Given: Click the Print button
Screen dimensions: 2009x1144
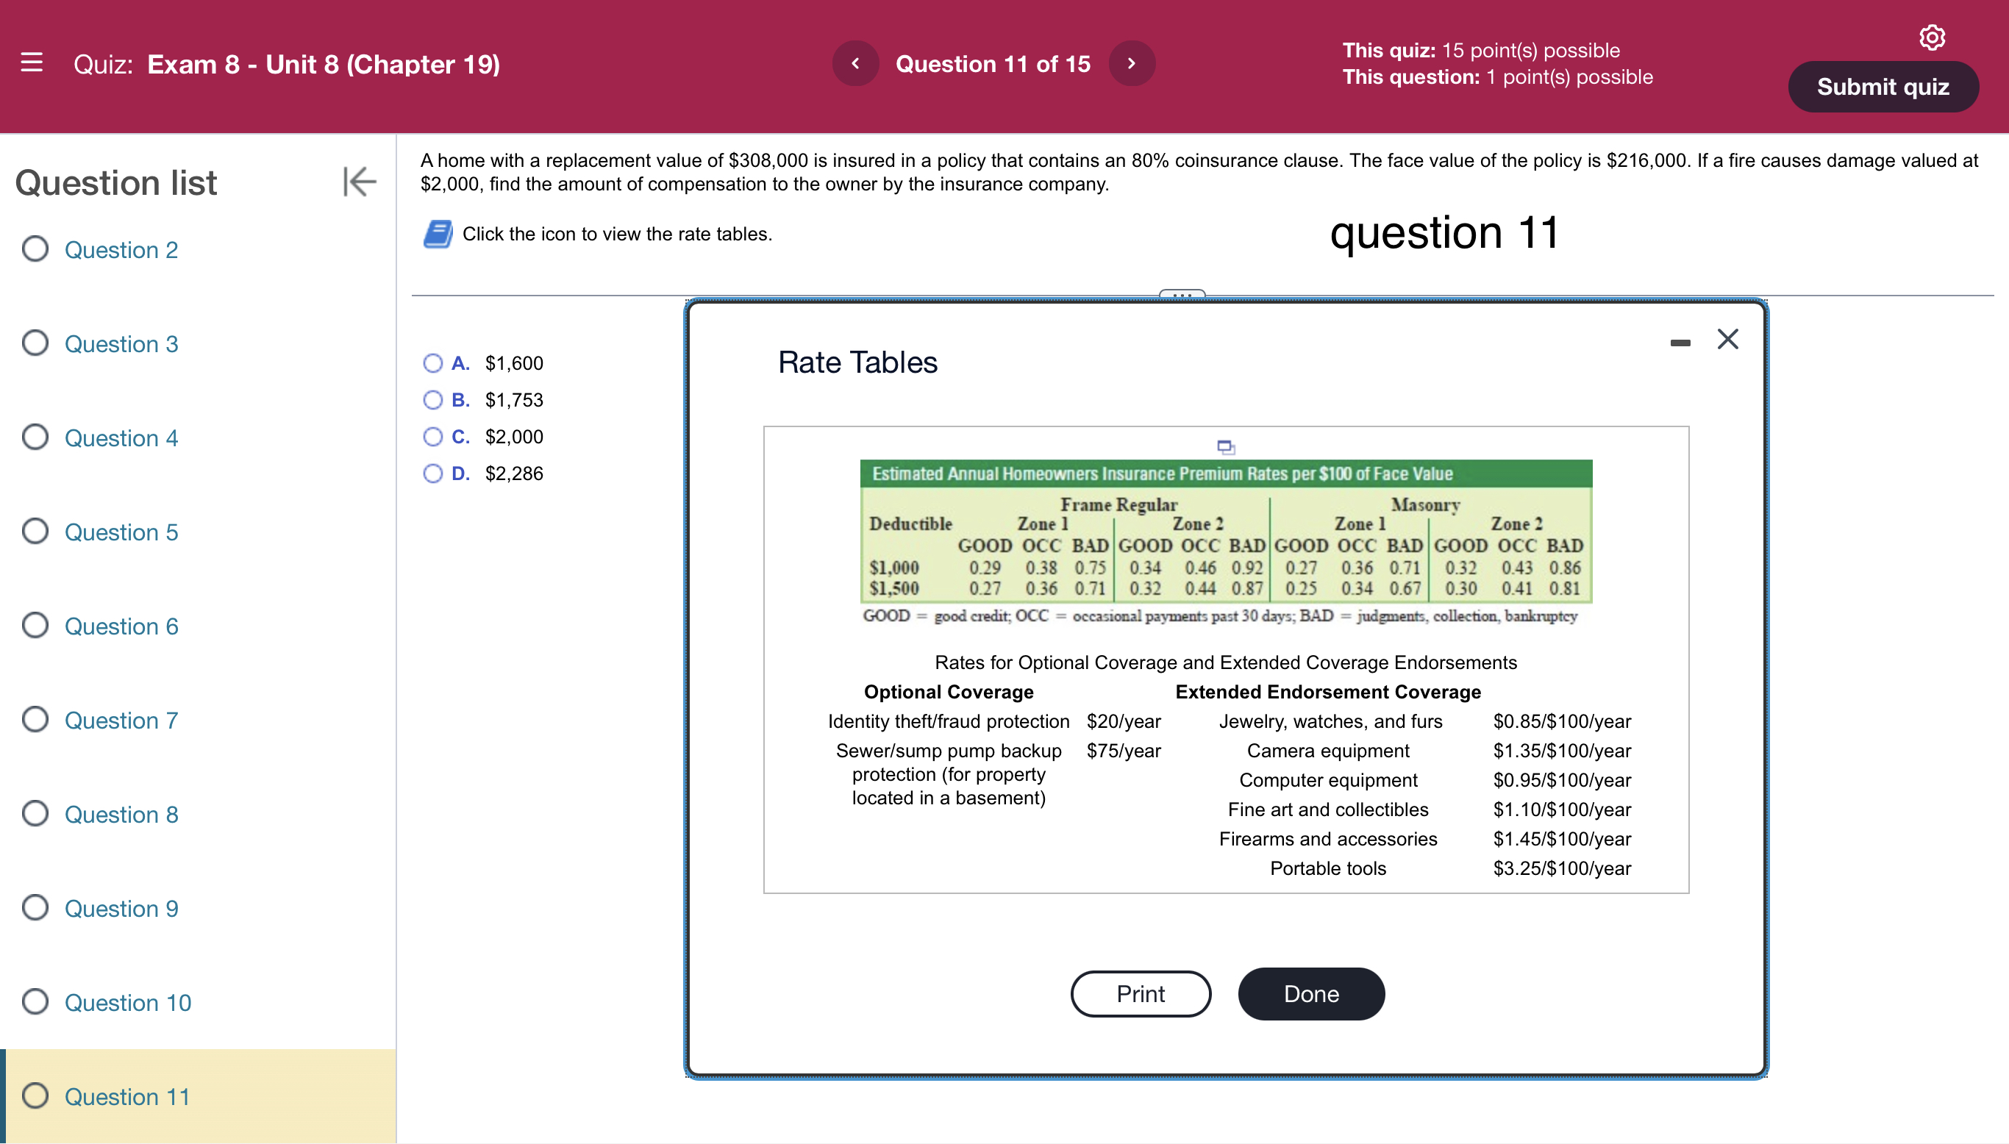Looking at the screenshot, I should 1140,994.
